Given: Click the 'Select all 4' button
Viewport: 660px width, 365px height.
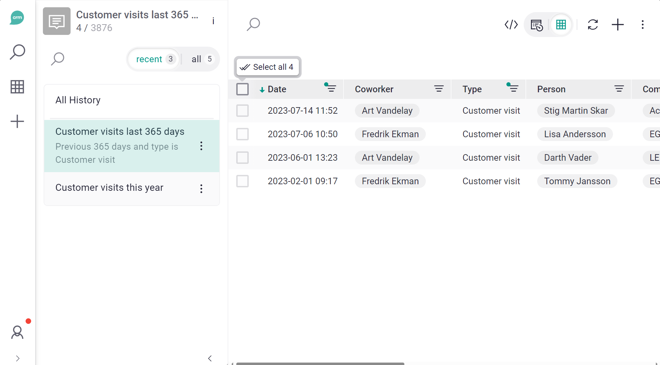Looking at the screenshot, I should coord(267,67).
